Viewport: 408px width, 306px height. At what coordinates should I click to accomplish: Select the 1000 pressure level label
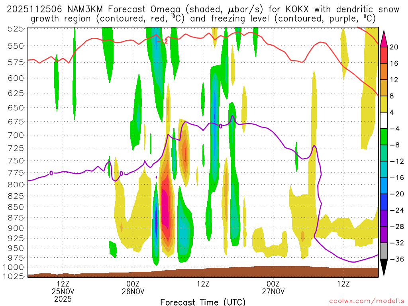(x=14, y=267)
